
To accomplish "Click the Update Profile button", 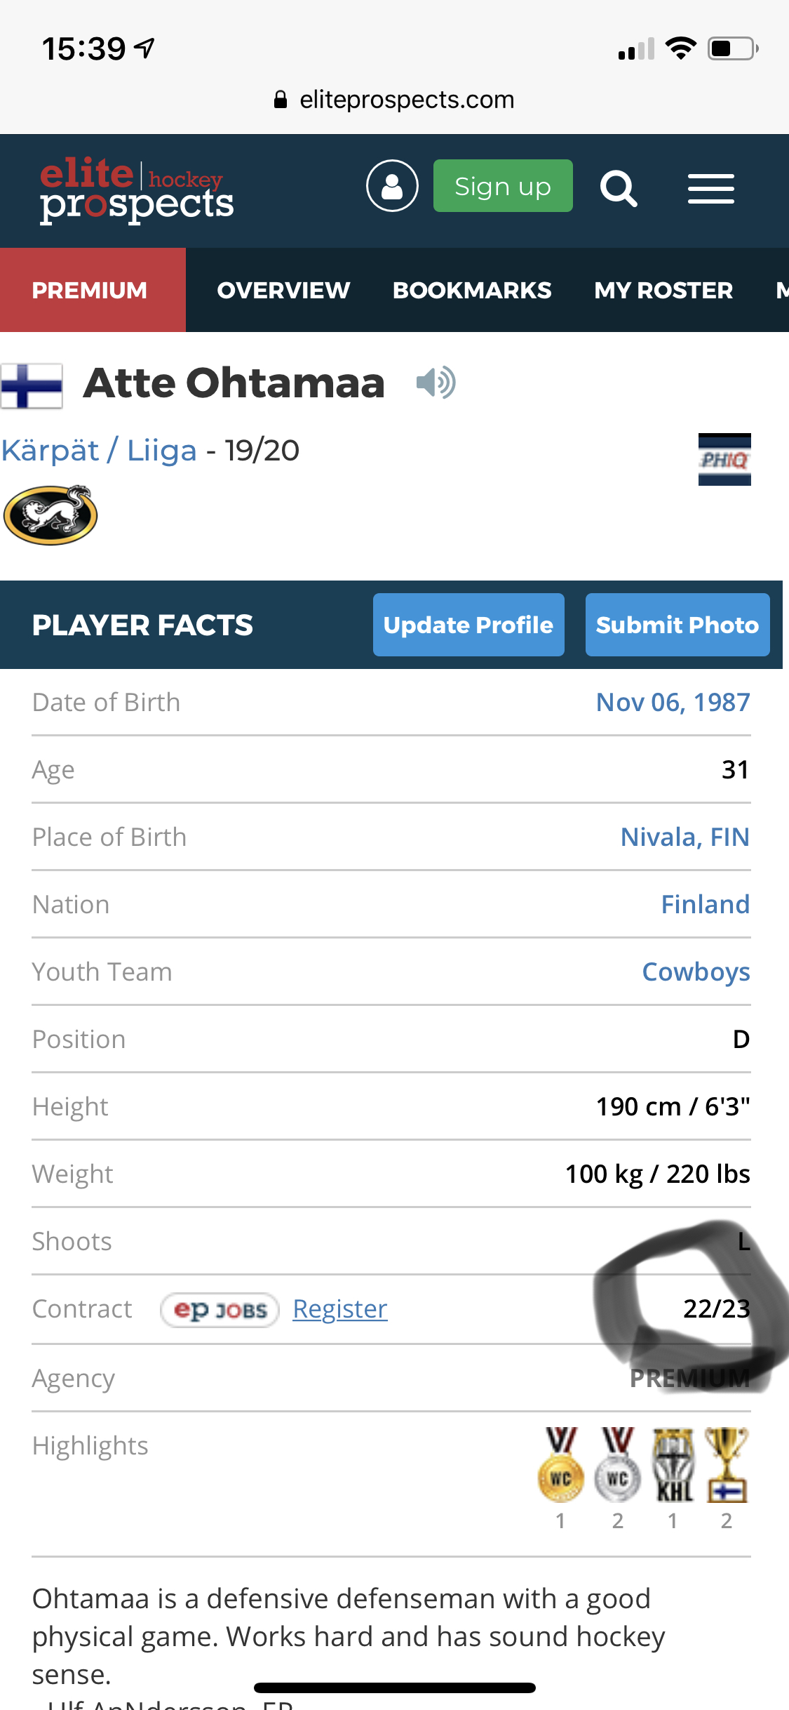I will click(x=468, y=625).
